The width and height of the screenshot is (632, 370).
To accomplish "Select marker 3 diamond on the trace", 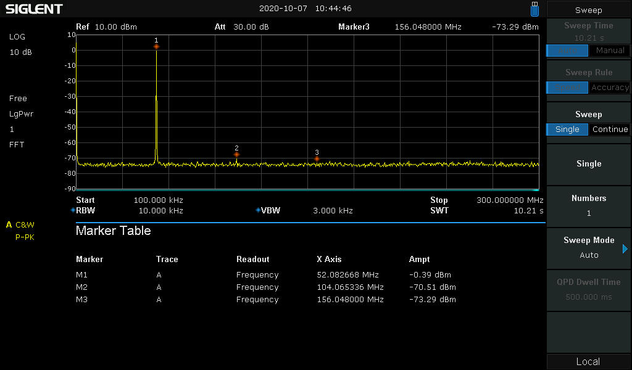I will tap(317, 159).
